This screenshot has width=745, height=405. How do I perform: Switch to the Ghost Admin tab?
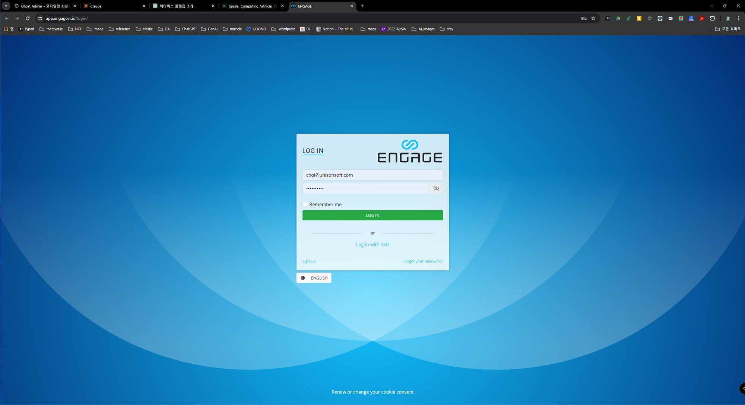pos(43,6)
